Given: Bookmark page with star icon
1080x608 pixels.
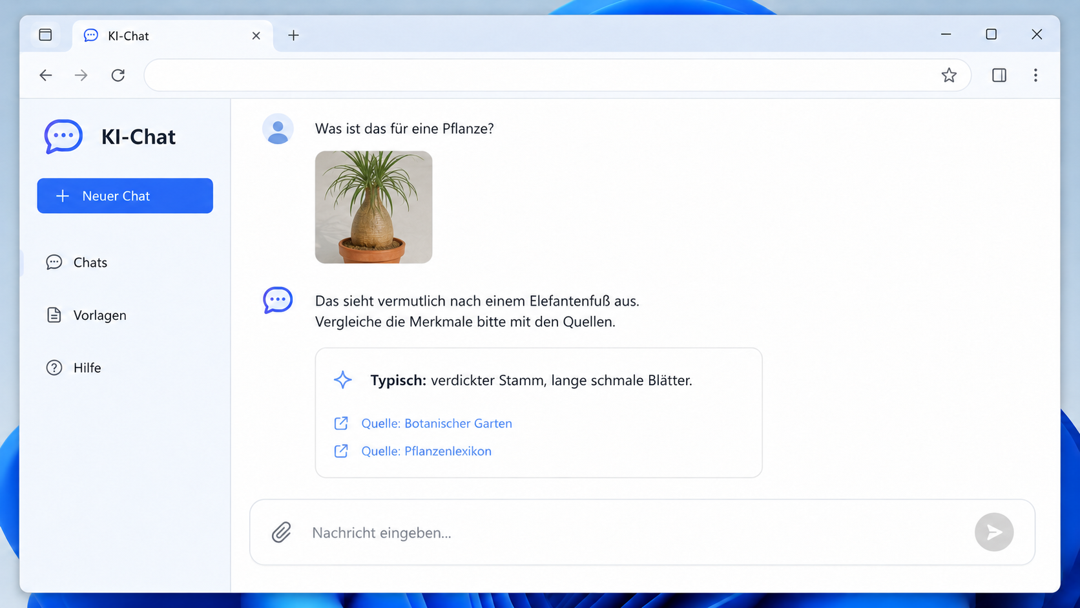Looking at the screenshot, I should coord(948,75).
